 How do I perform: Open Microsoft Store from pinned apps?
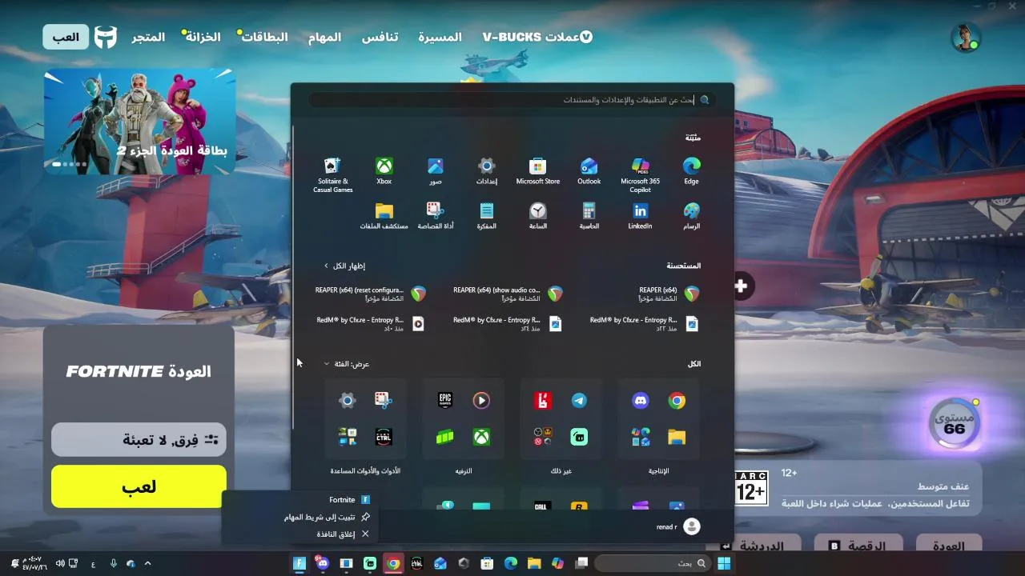click(x=537, y=171)
